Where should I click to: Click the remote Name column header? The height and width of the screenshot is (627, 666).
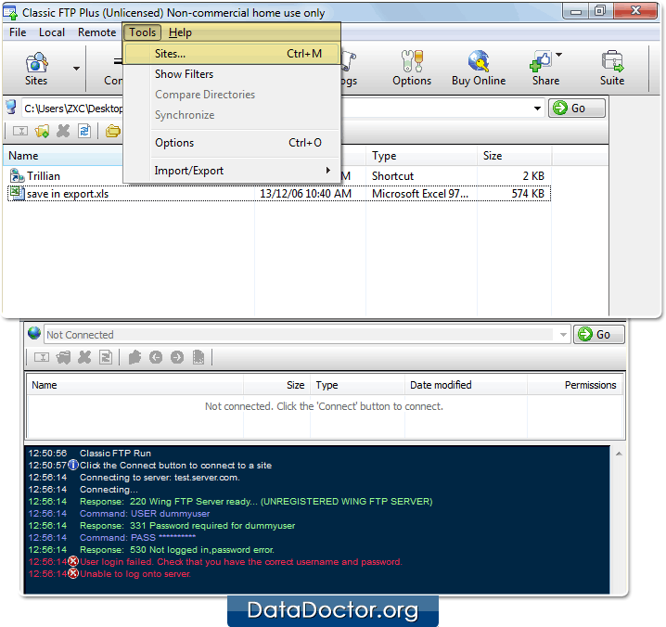pyautogui.click(x=135, y=385)
